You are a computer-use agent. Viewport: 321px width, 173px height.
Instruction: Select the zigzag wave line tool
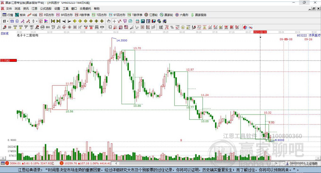[x=137, y=27]
